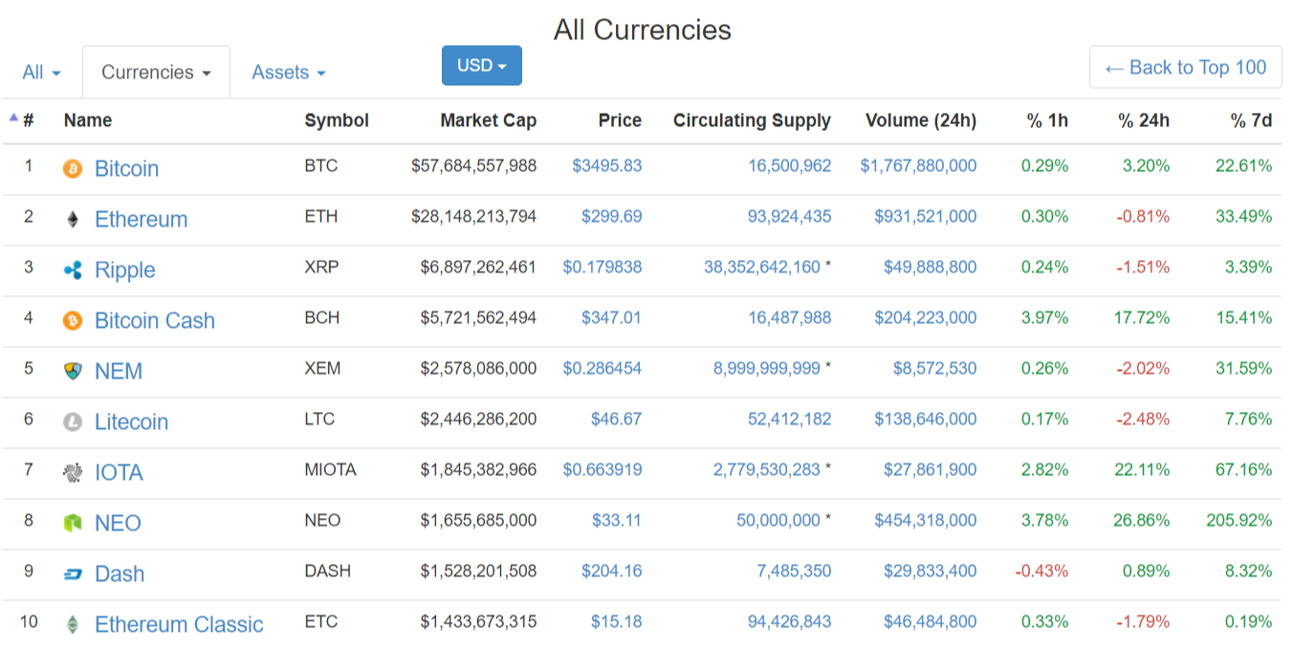Select the Currencies tab
The image size is (1315, 648).
coord(156,73)
